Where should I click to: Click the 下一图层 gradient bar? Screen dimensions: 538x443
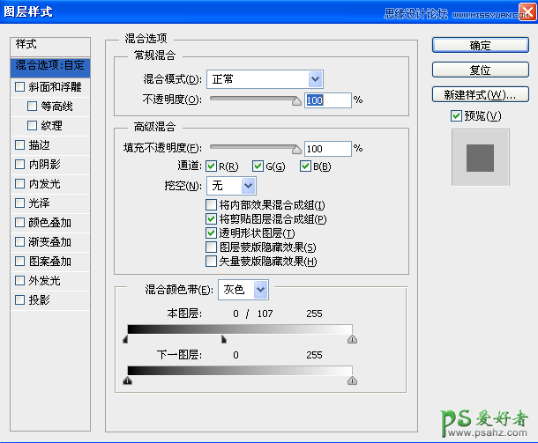pyautogui.click(x=240, y=371)
